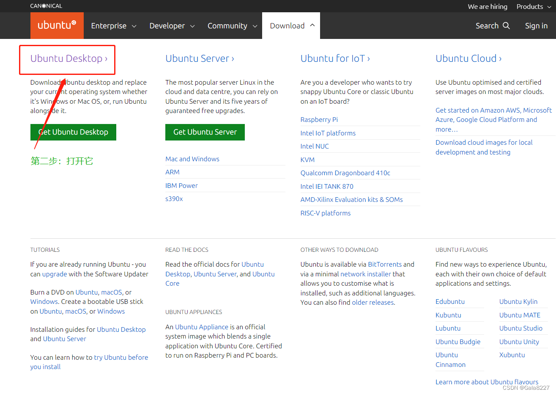This screenshot has width=556, height=394.
Task: Open Ubuntu Server installation guide link
Action: [x=64, y=339]
